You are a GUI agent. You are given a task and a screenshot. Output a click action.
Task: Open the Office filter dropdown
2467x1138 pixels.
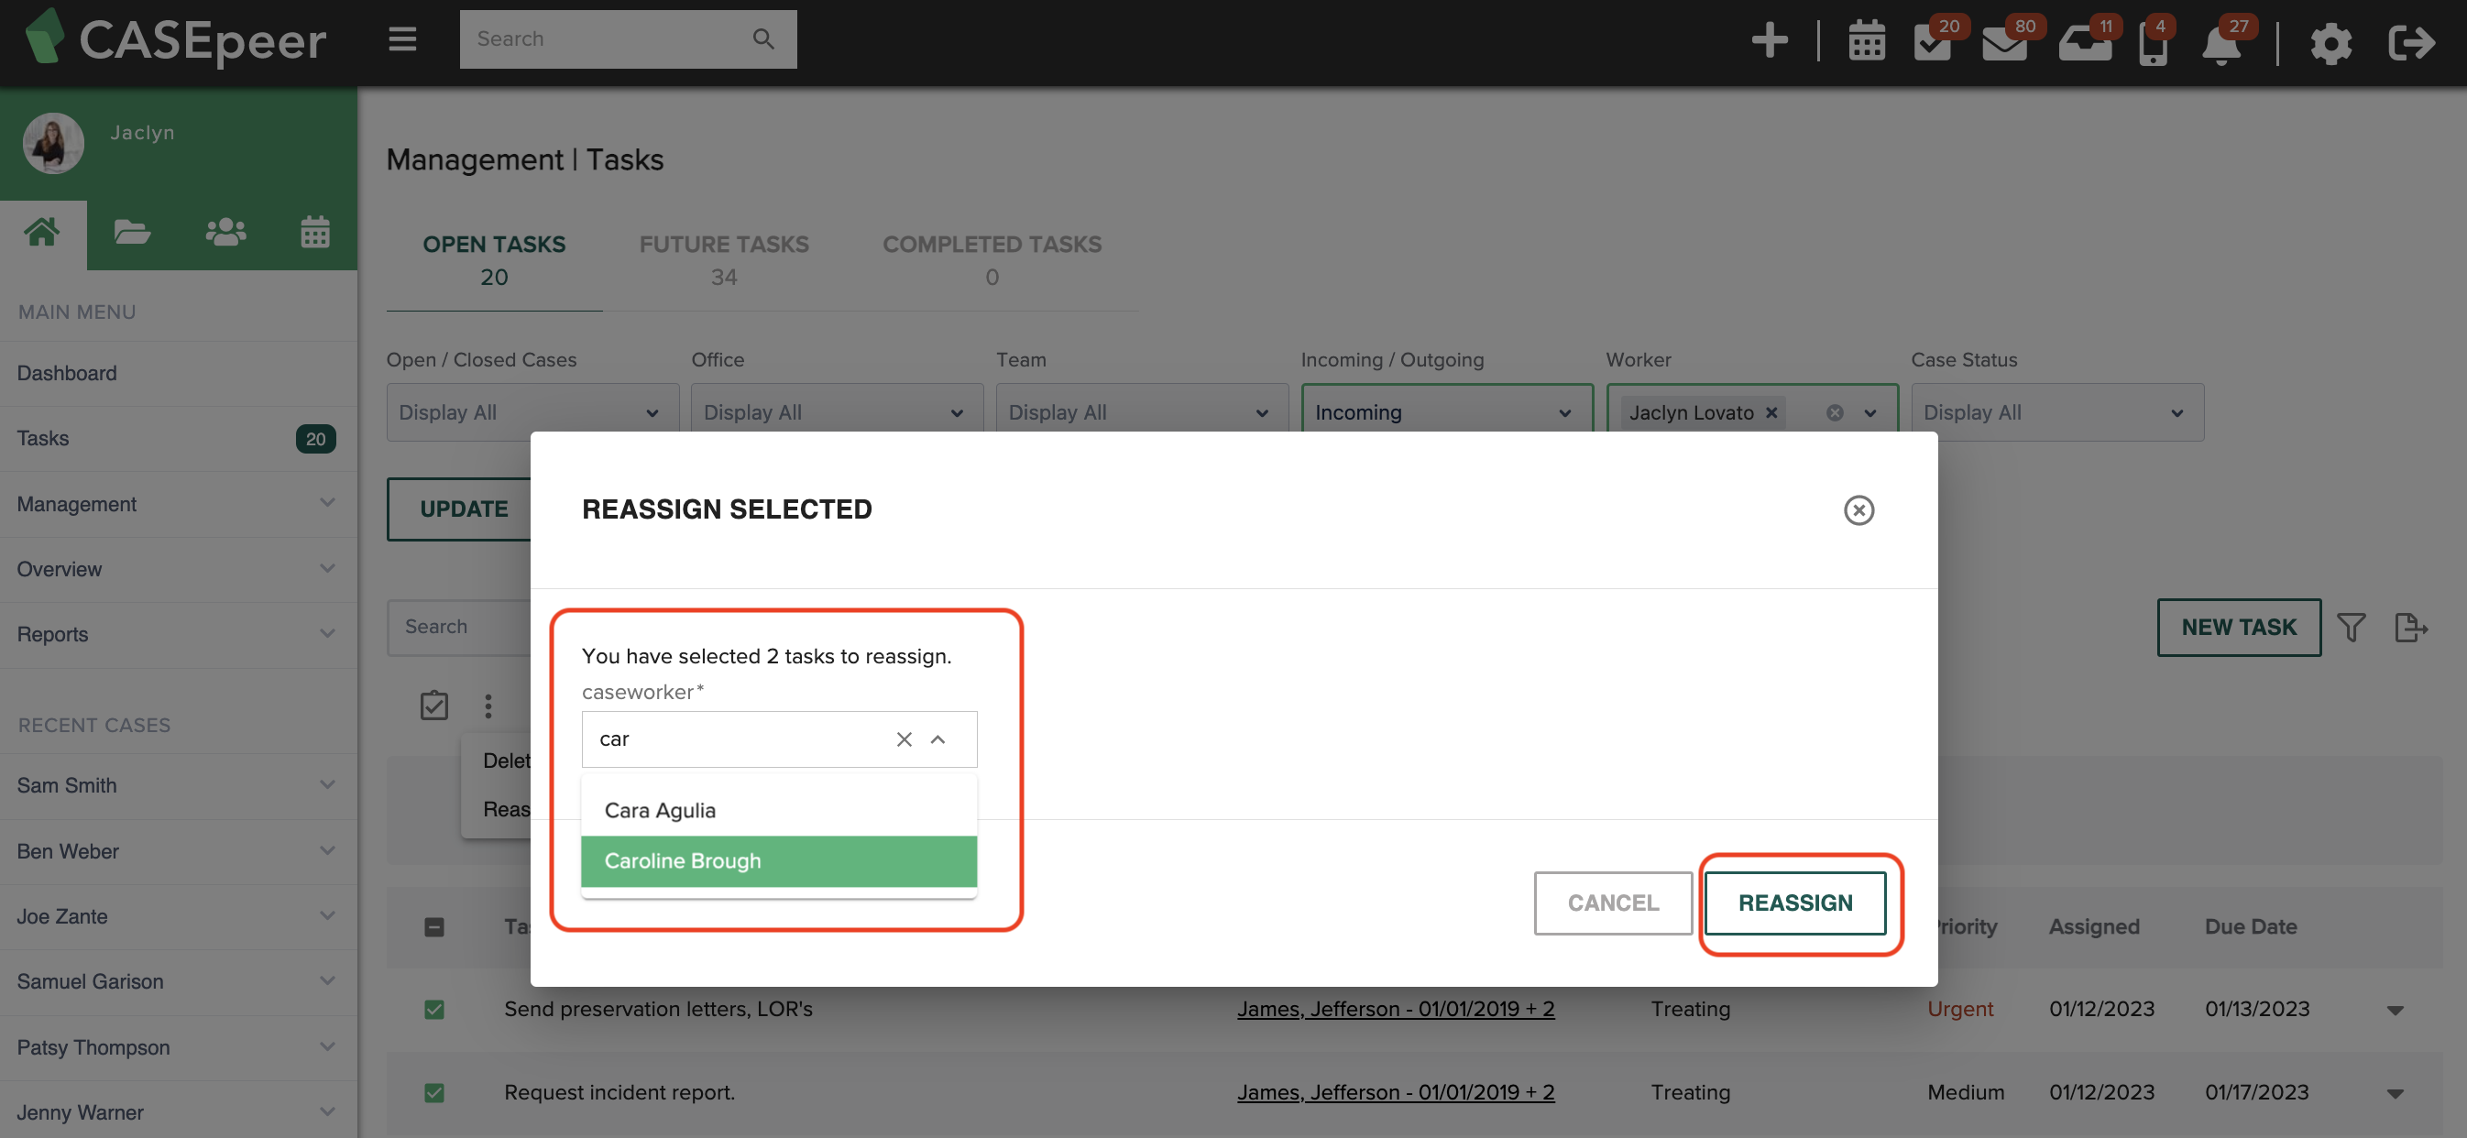click(837, 413)
